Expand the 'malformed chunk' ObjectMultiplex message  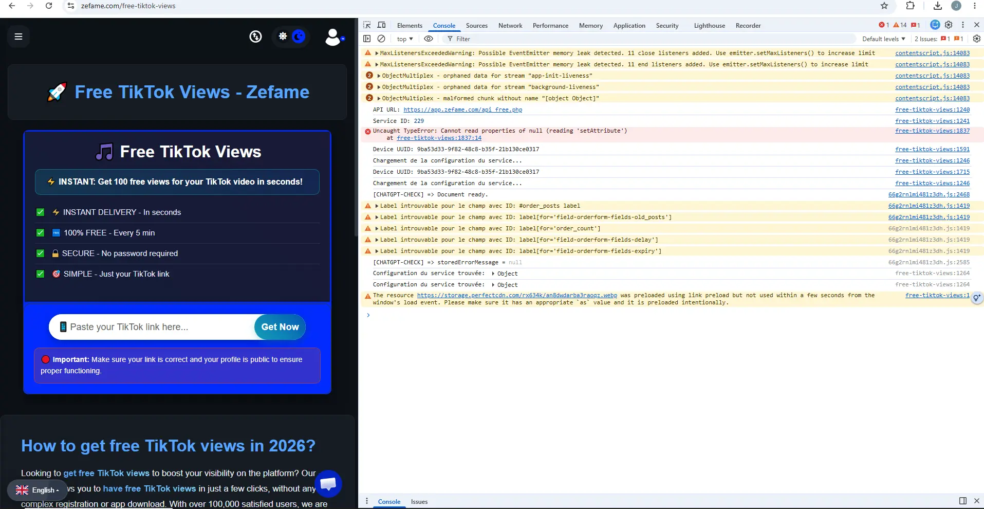tap(379, 99)
